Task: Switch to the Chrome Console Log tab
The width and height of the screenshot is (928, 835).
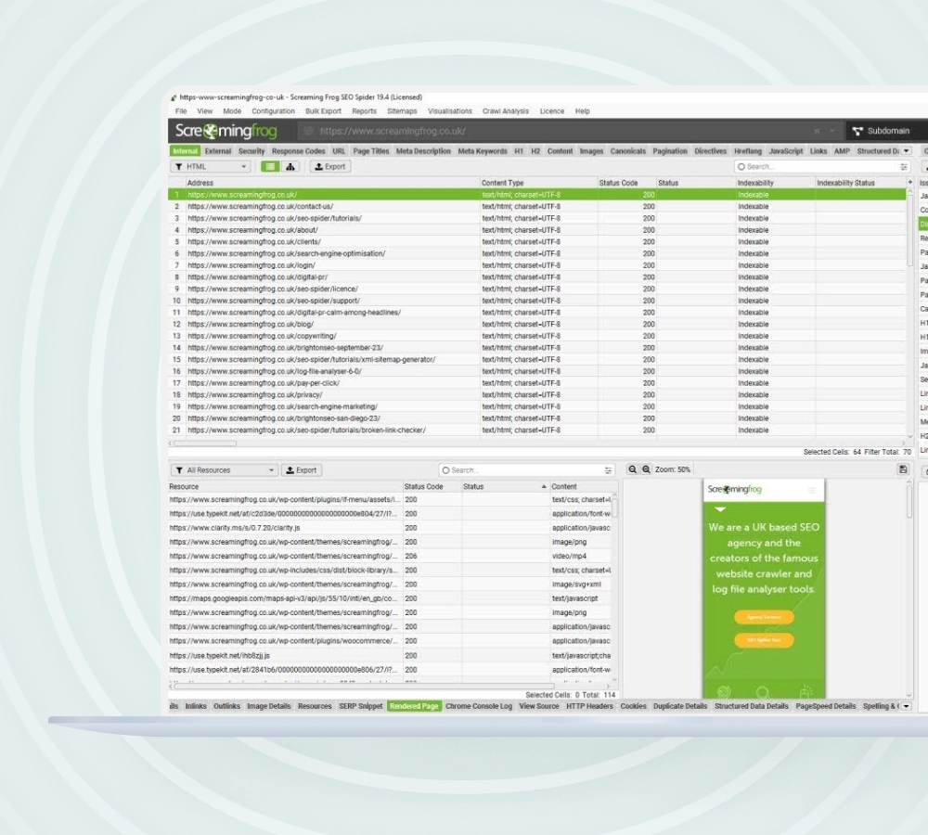Action: (x=479, y=707)
